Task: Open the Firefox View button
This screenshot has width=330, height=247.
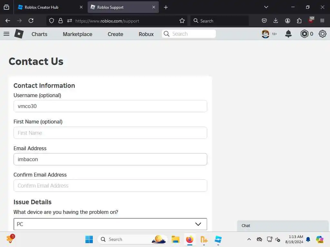Action: pos(6,7)
